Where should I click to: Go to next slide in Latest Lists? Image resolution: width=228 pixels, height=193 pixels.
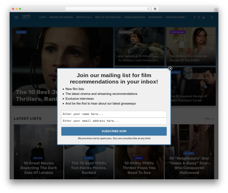pos(211,154)
